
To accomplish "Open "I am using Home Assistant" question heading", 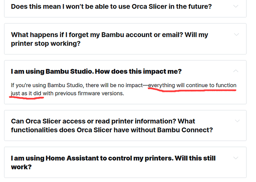I will (113, 162).
